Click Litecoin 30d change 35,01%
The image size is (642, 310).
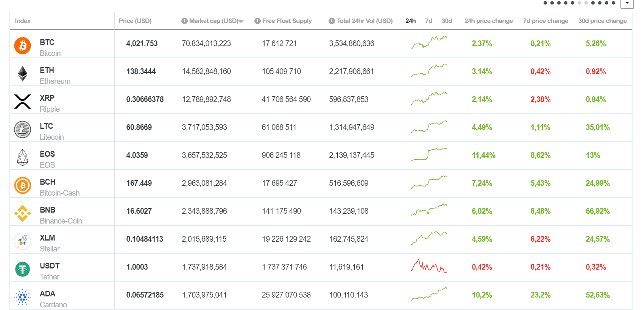598,127
